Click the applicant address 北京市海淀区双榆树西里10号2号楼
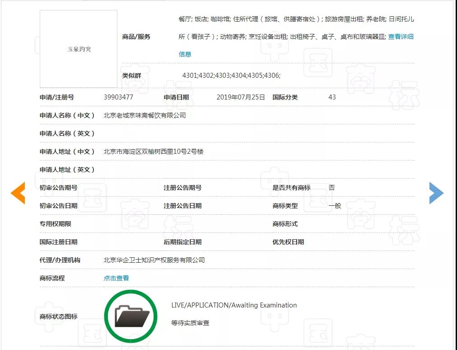 [x=154, y=151]
